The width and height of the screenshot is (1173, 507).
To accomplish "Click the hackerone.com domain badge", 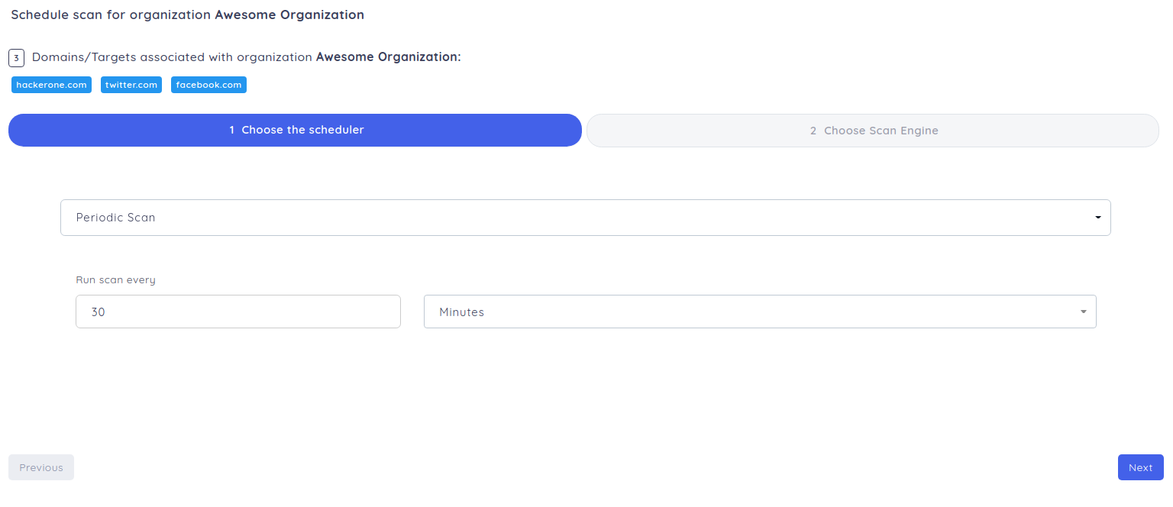I will coord(51,85).
